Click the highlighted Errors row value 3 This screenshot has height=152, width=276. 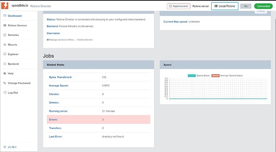click(x=103, y=120)
